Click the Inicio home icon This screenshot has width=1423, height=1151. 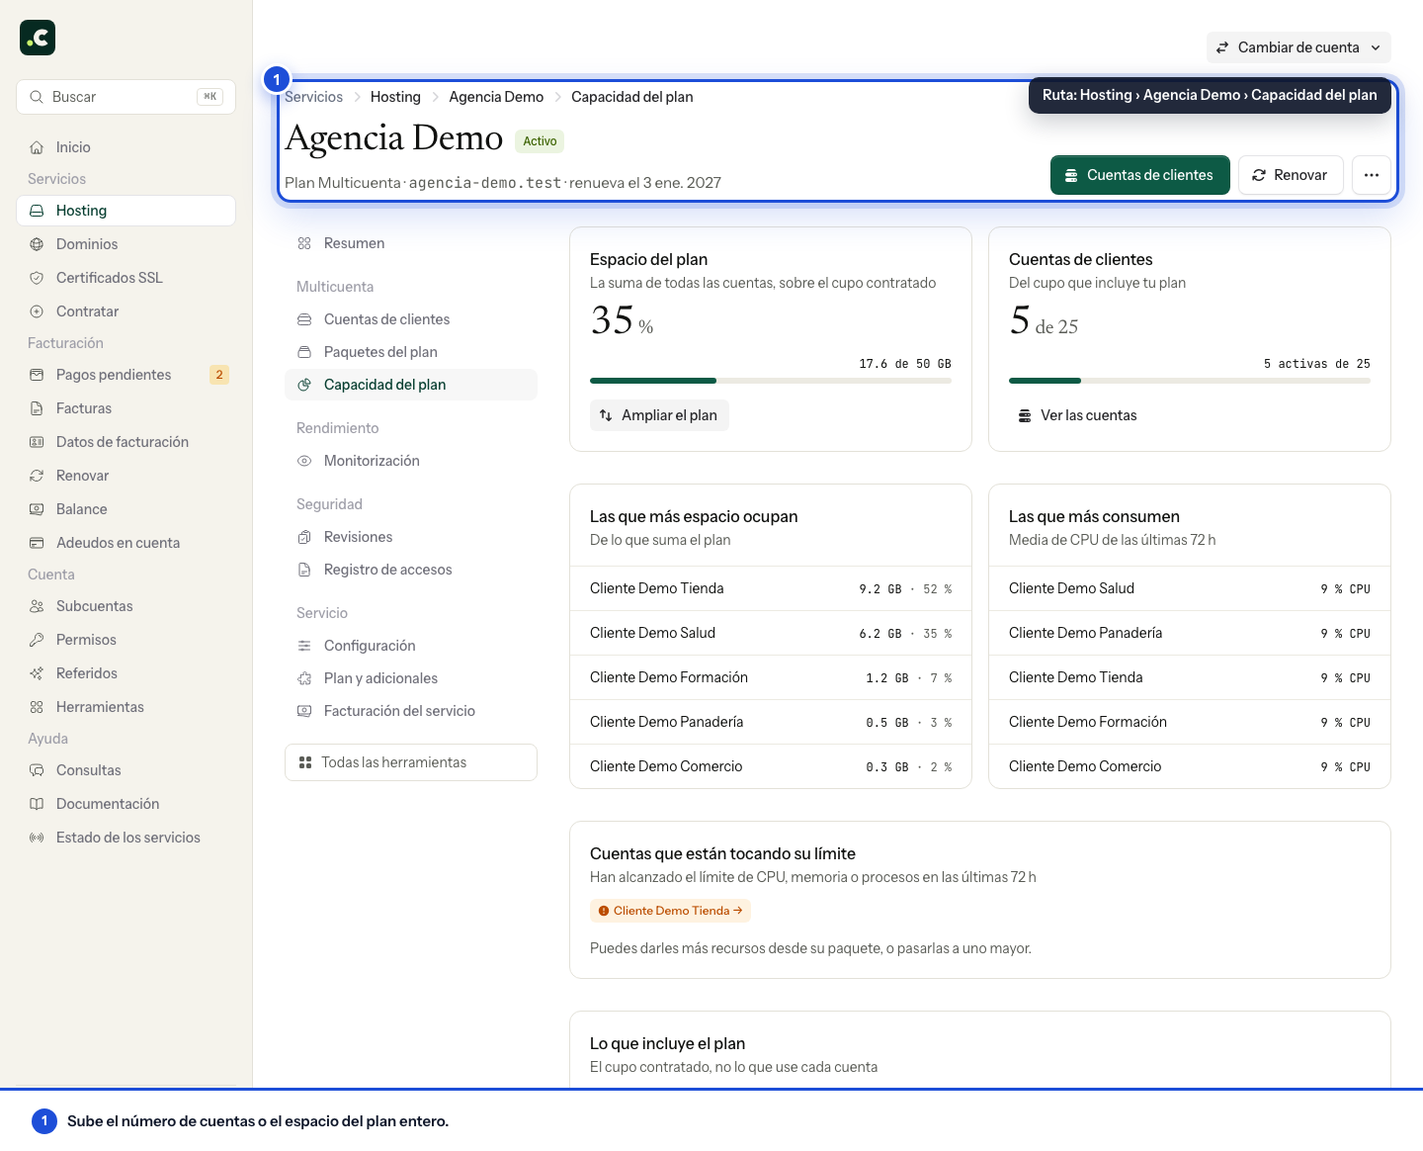pyautogui.click(x=37, y=147)
